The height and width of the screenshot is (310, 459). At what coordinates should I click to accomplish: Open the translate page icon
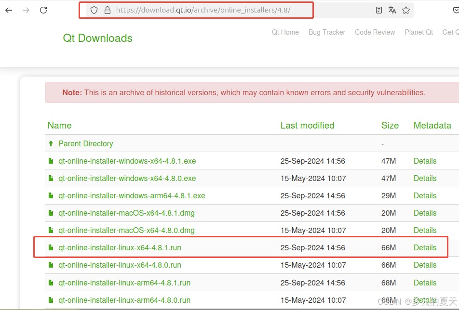[x=392, y=10]
